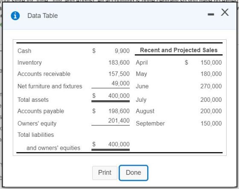The width and height of the screenshot is (239, 189).
Task: Click the Accounts receivable value 157,500
Action: (119, 74)
